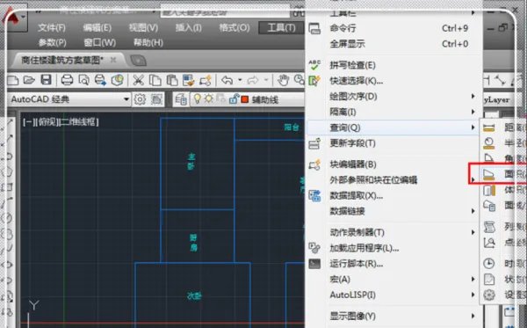Click the red layer color swatch
Screen dimensions: 527x328
tap(245, 99)
